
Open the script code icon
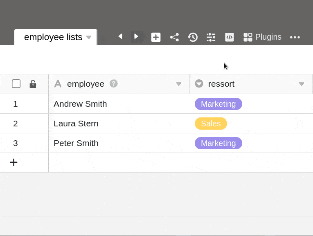230,37
